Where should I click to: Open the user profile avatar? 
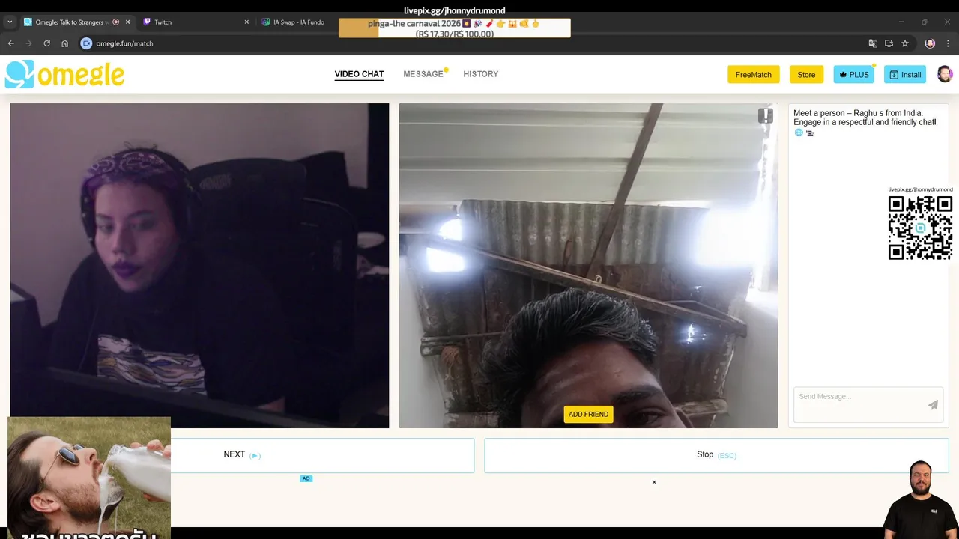point(945,74)
